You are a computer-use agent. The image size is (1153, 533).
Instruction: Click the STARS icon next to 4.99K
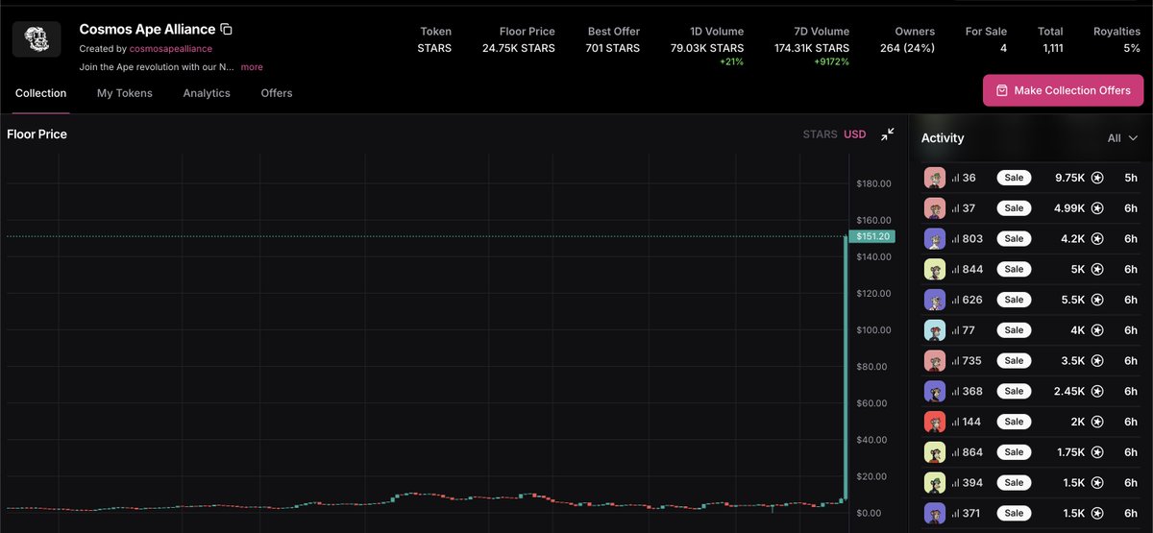click(x=1097, y=208)
